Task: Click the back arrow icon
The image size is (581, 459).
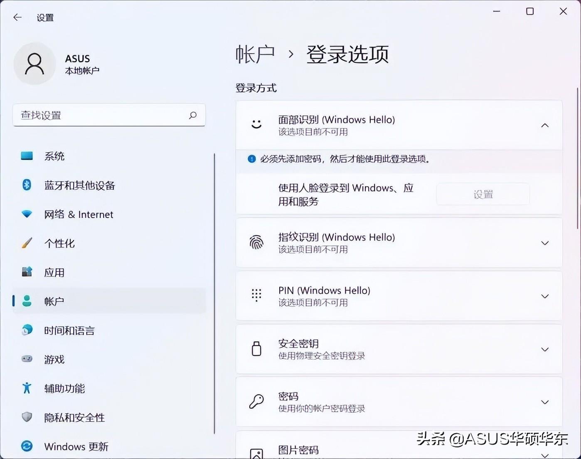Action: 17,17
